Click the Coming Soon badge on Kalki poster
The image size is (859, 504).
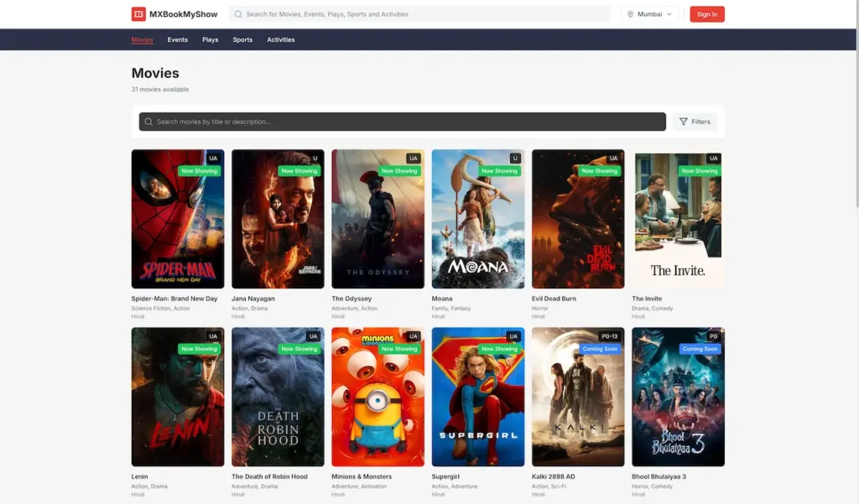point(599,348)
